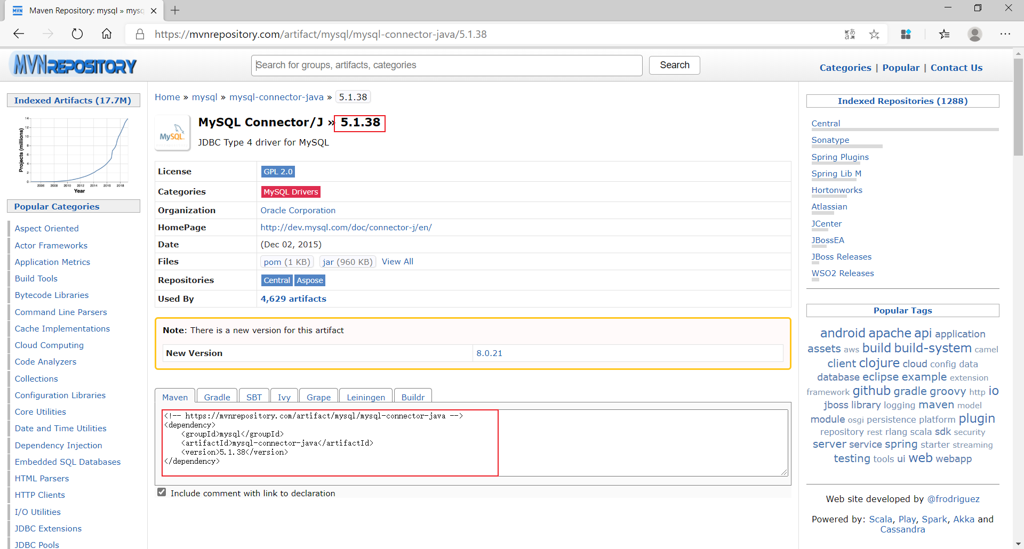Click the android popular tag
This screenshot has height=549, width=1024.
click(843, 333)
